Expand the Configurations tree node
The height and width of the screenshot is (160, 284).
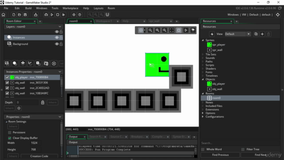point(203,116)
